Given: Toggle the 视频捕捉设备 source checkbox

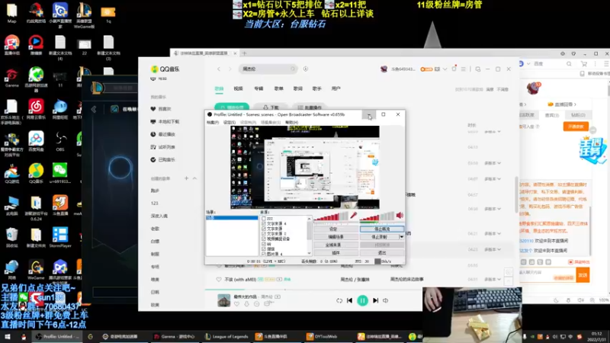Looking at the screenshot, I should tap(264, 239).
